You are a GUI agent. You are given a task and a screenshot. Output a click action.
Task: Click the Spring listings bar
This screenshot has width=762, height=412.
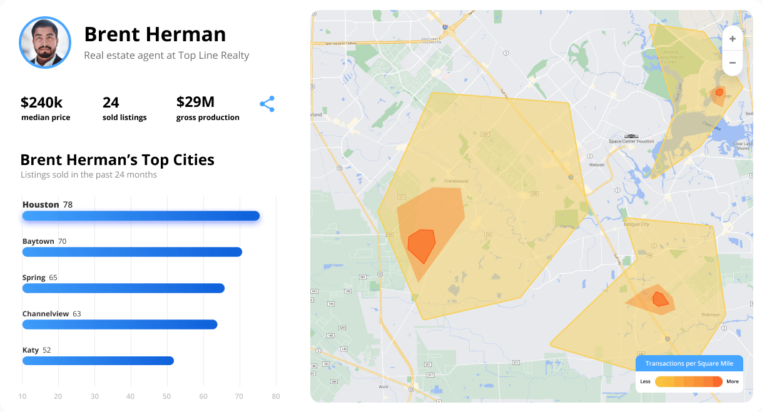click(x=123, y=288)
